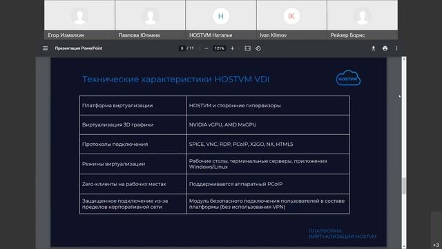Click the HOSTVM cloud logo
This screenshot has height=249, width=442.
tap(348, 77)
